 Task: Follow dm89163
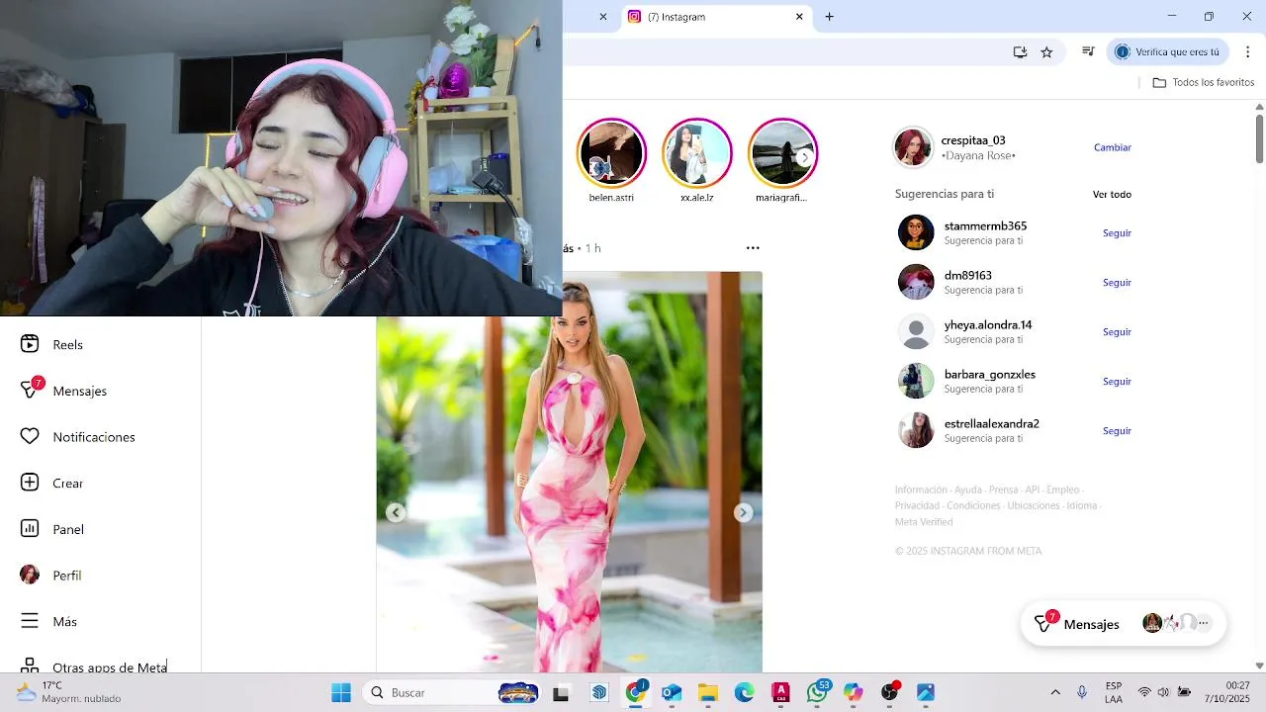(x=1117, y=283)
